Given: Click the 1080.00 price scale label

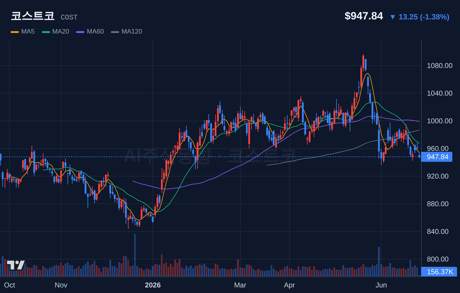Looking at the screenshot, I should tap(440, 66).
